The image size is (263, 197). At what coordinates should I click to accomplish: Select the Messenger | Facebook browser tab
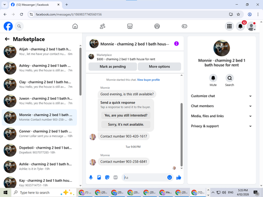35,5
